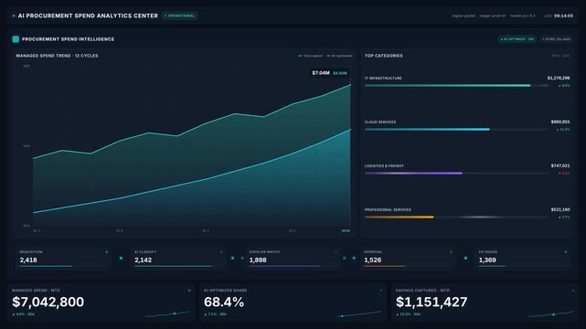Click flow connector dot between Requisition and AI Classify
Image resolution: width=586 pixels, height=329 pixels.
[121, 258]
